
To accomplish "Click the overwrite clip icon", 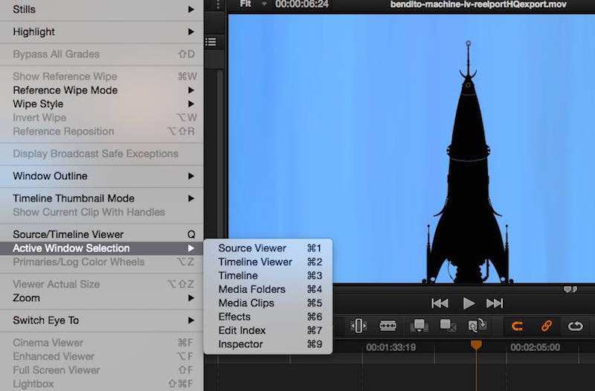I will 448,326.
